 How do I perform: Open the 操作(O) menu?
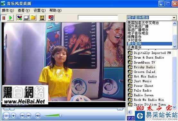click(x=8, y=11)
